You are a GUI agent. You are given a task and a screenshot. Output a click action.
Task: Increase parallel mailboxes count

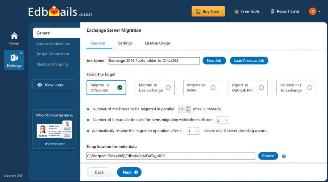[x=188, y=107]
